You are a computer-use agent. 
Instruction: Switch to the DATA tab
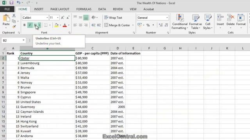[x=102, y=9]
